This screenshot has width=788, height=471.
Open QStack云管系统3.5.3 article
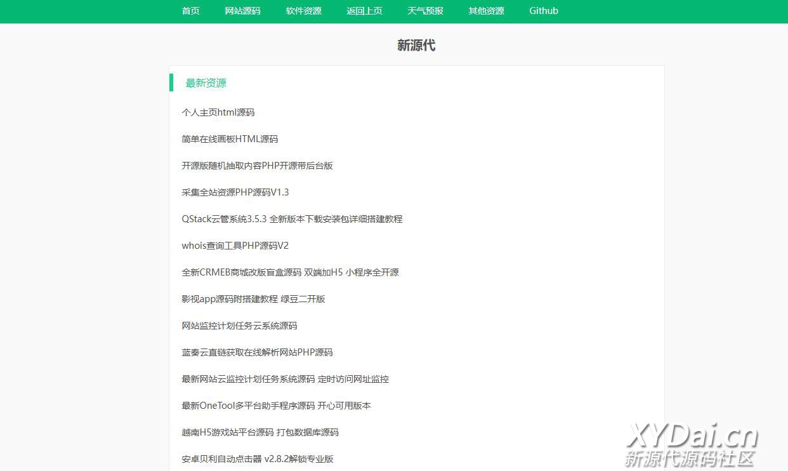tap(292, 219)
